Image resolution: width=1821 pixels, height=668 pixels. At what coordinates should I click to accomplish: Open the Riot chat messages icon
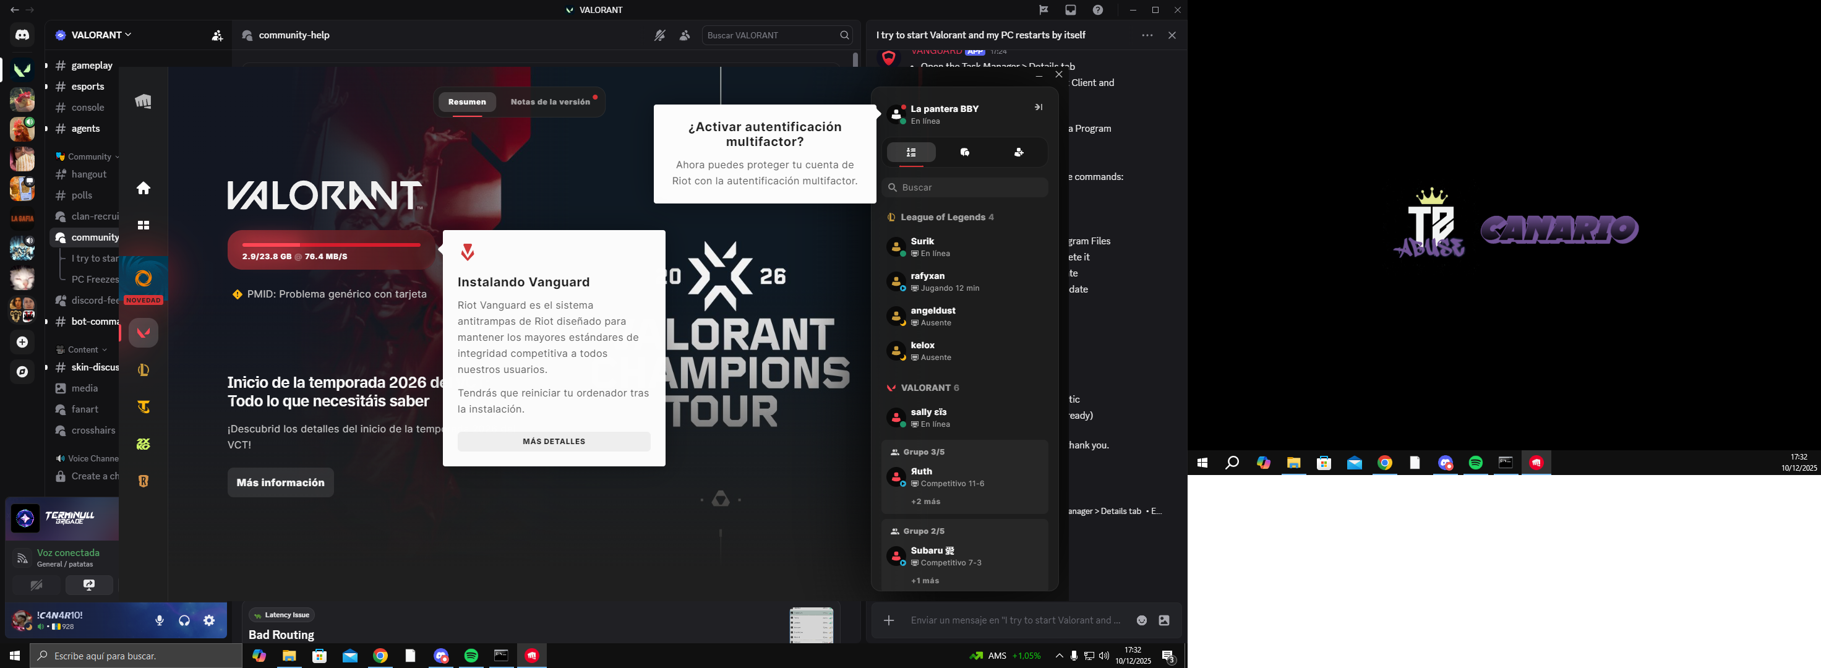[x=965, y=152]
